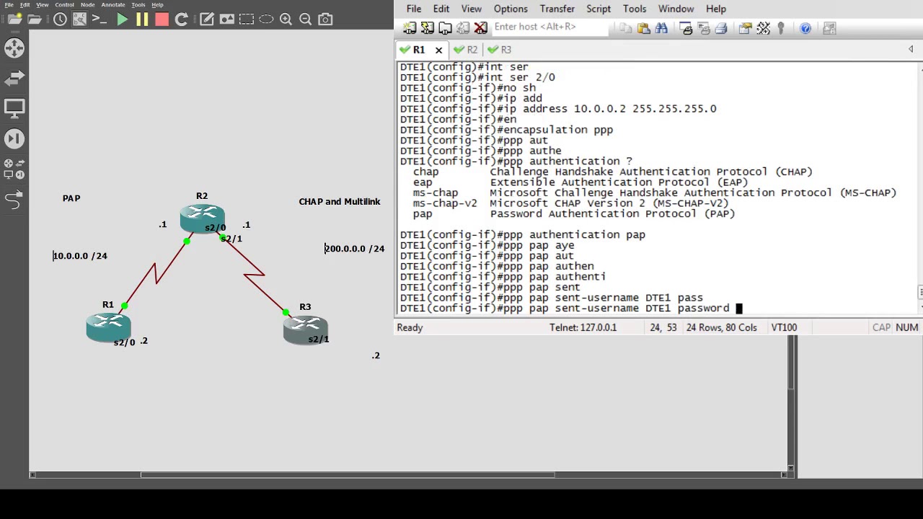Viewport: 923px width, 519px height.
Task: Select router R2 in topology
Action: [203, 219]
